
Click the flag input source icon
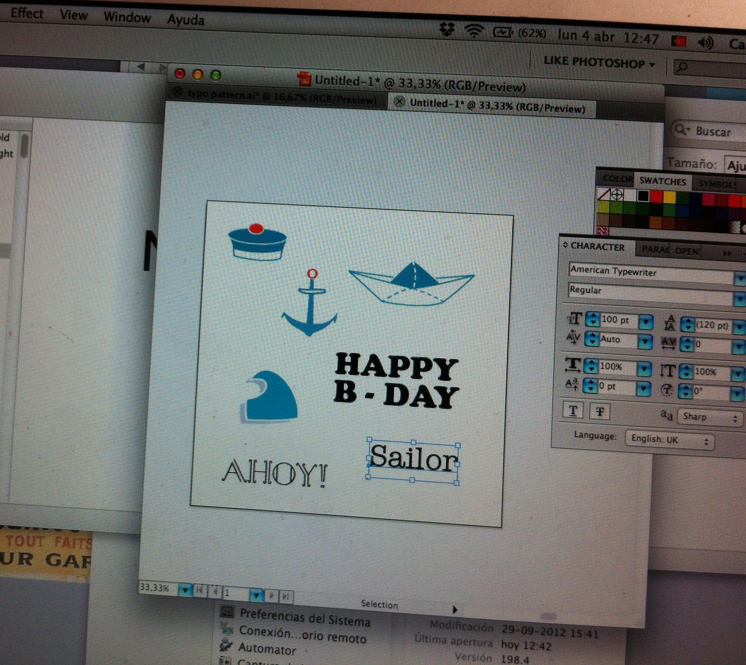[x=678, y=41]
